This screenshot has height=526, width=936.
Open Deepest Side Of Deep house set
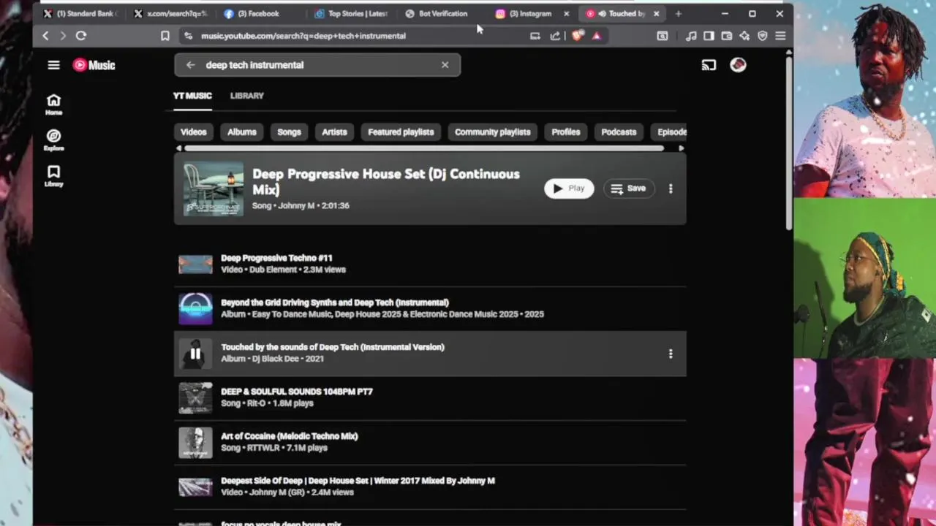pyautogui.click(x=430, y=487)
